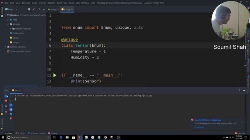Screen dimensions: 250x140
Task: Click the down-arrow icon in the Run toolbar
Action: click(11, 101)
